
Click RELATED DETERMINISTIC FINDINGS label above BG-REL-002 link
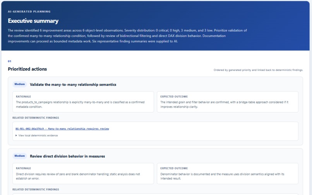pos(36,118)
